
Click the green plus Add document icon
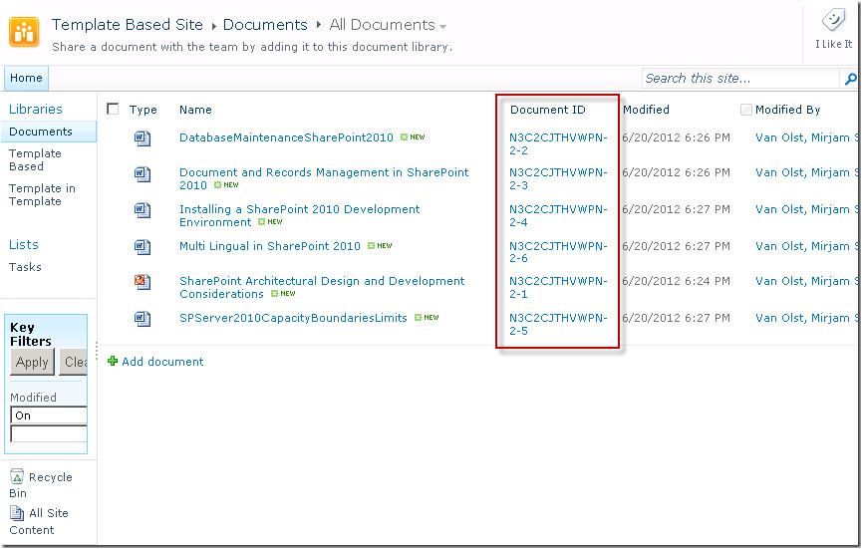pyautogui.click(x=113, y=361)
